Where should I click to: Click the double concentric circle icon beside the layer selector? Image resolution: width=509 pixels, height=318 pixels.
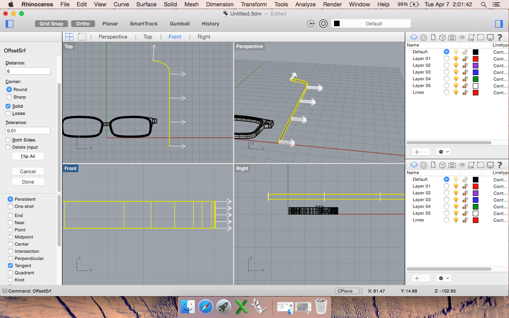(x=323, y=23)
